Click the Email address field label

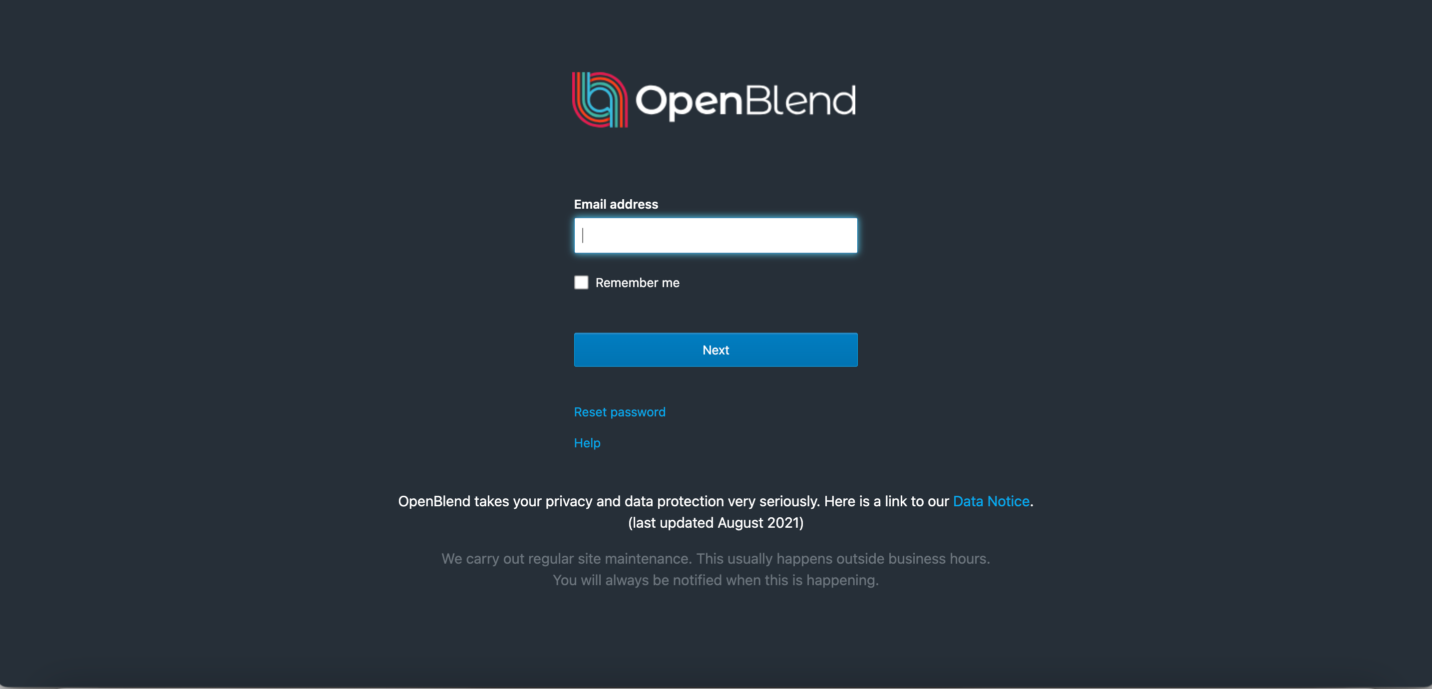(x=616, y=204)
